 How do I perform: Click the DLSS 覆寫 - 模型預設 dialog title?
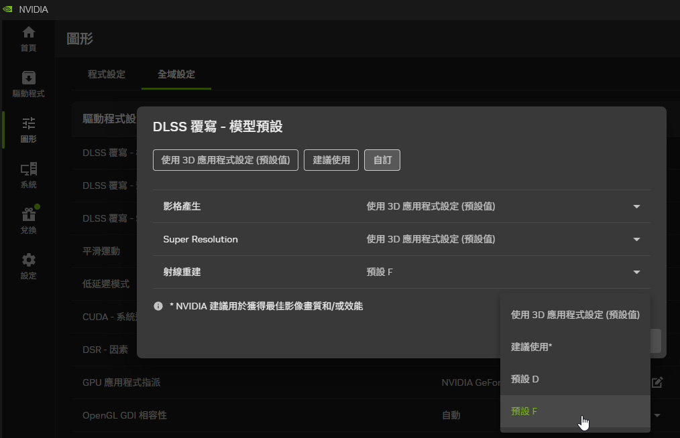[218, 127]
